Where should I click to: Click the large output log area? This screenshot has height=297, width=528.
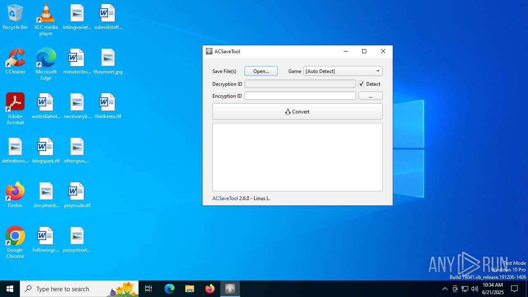pos(297,157)
